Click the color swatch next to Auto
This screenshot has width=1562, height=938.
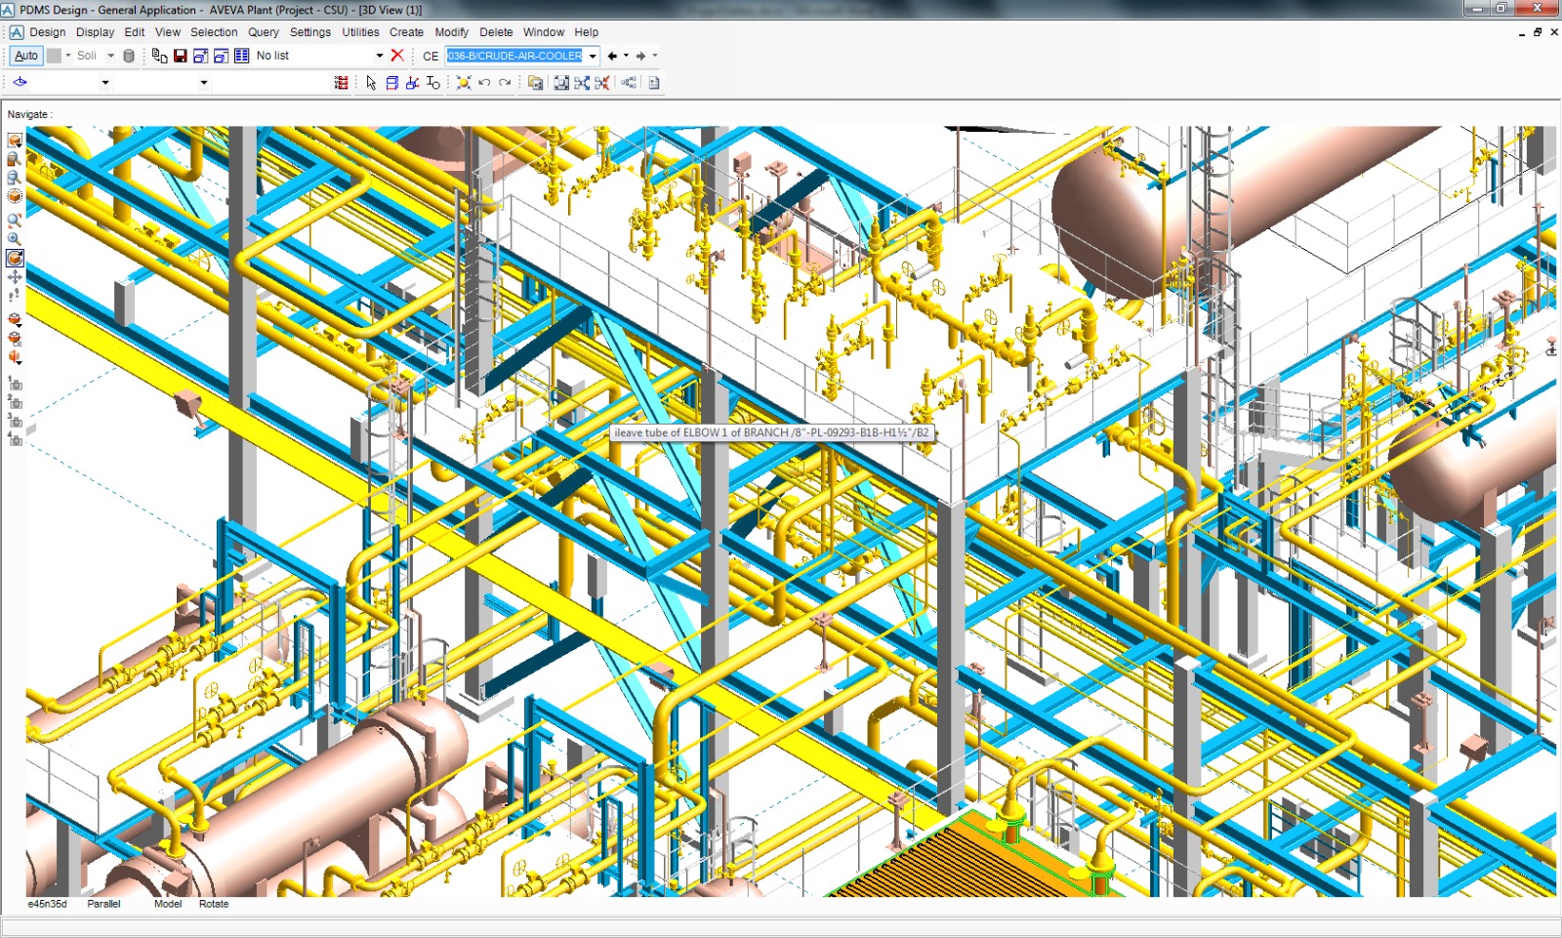point(54,56)
